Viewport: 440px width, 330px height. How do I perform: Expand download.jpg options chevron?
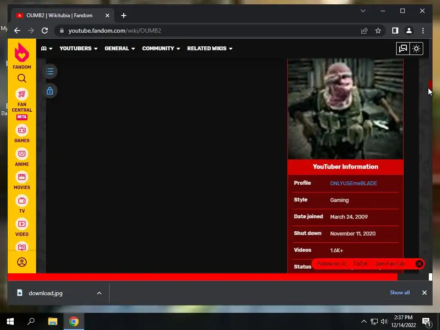coord(99,293)
